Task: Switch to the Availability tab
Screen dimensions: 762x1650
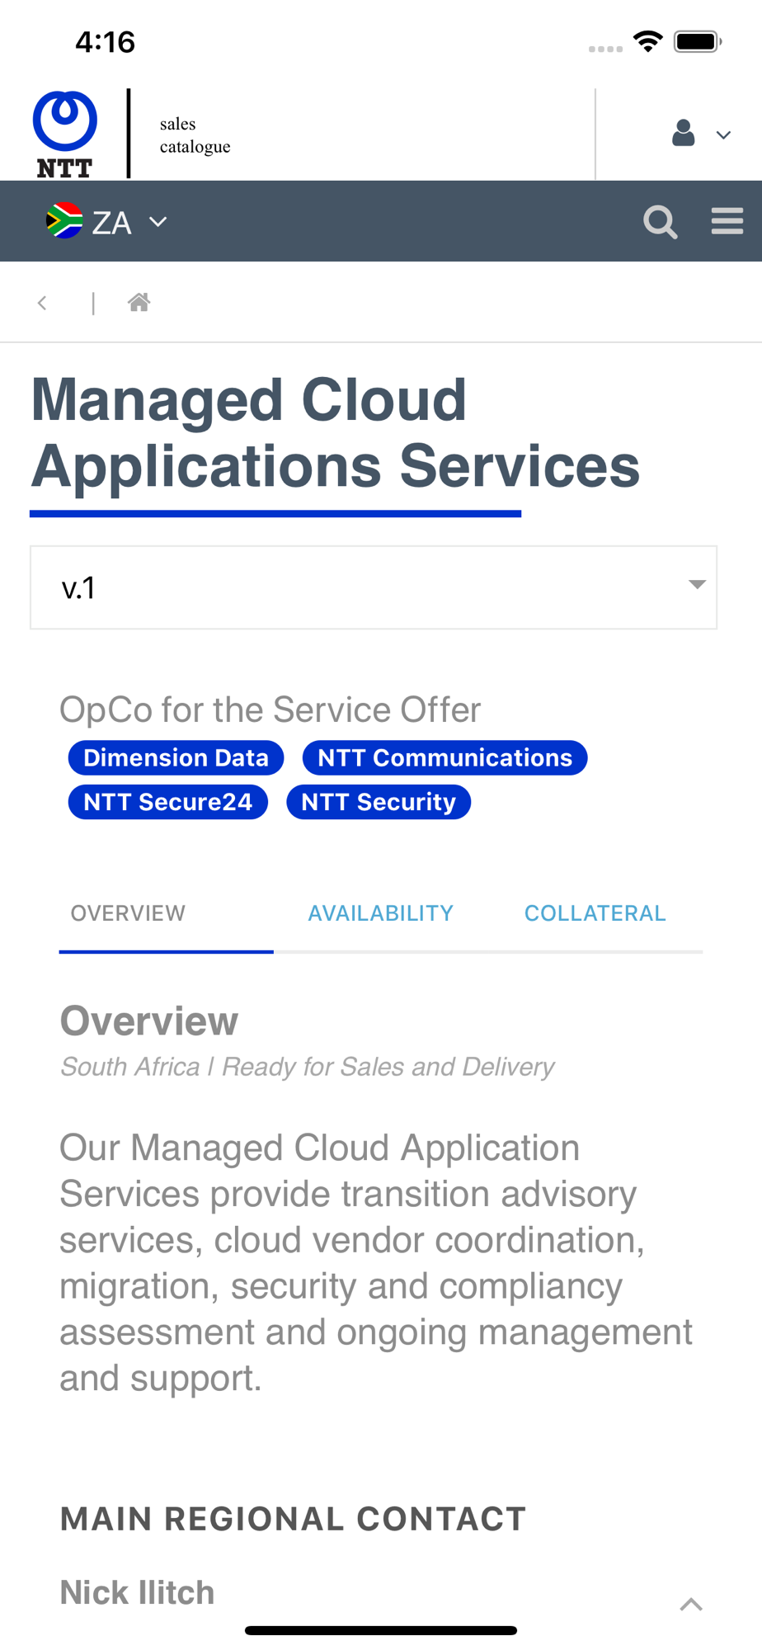Action: (x=380, y=913)
